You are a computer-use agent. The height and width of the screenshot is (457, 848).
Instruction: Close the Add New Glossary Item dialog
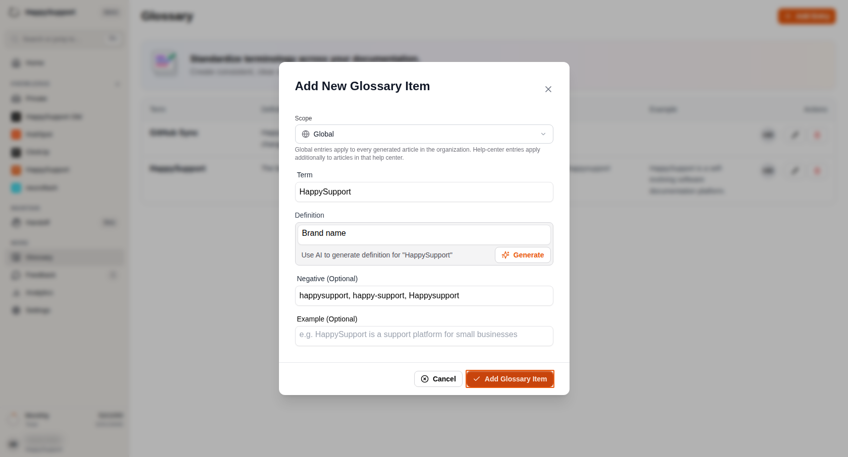tap(548, 89)
